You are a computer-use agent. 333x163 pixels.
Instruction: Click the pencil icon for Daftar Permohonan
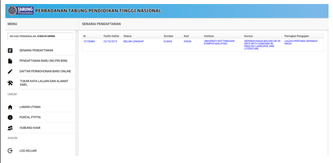click(x=10, y=71)
